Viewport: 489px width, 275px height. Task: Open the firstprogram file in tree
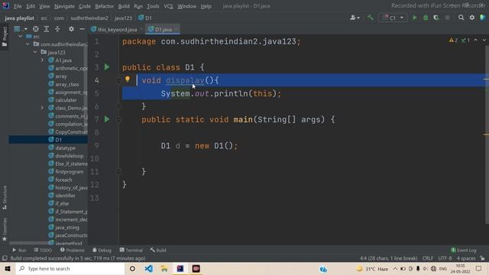click(x=70, y=172)
